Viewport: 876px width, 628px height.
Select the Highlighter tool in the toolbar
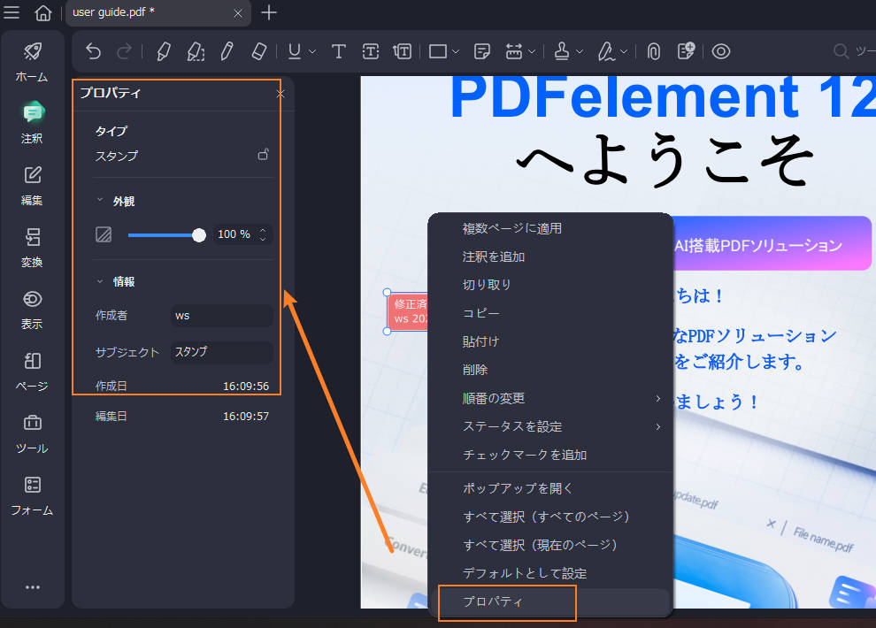(164, 51)
